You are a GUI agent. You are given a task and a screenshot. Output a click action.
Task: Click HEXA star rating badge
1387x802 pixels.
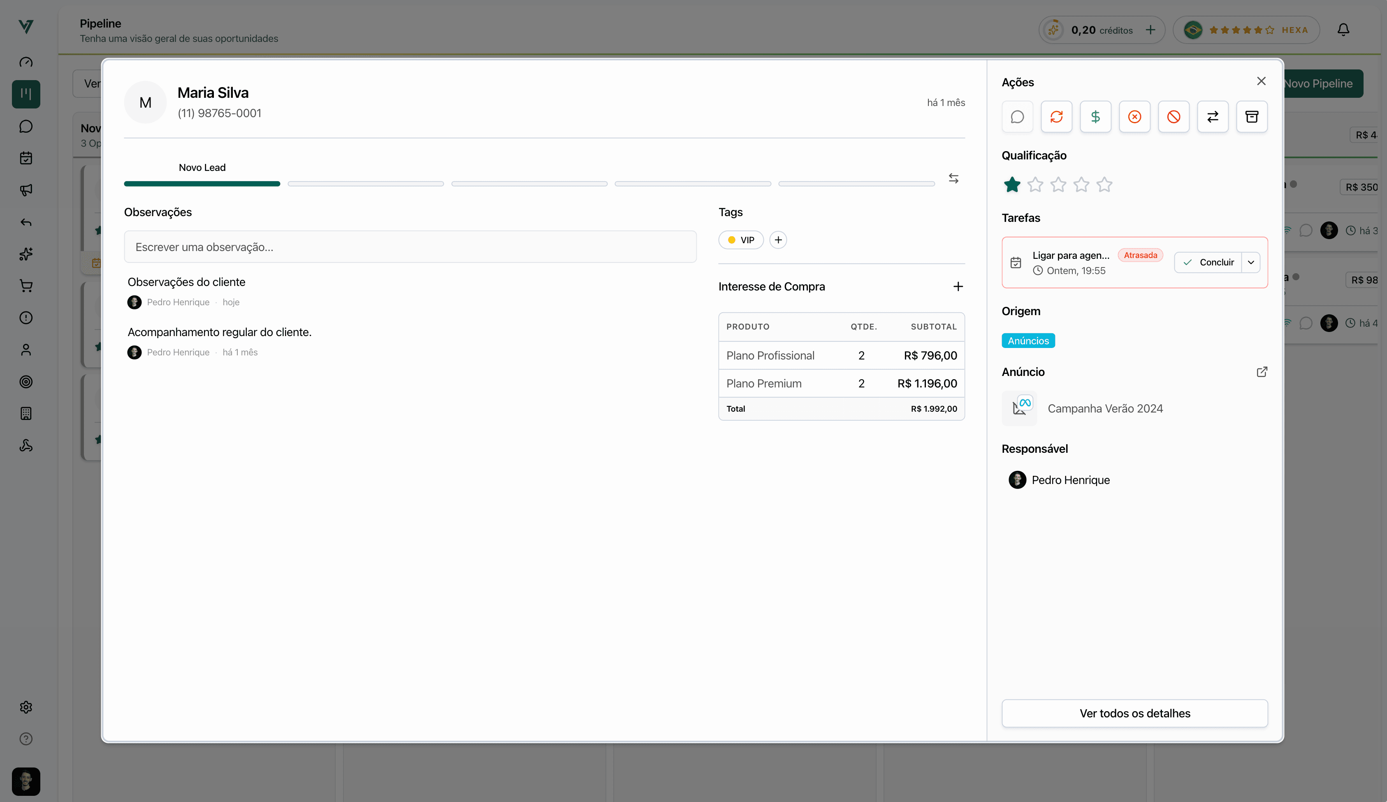pos(1246,30)
